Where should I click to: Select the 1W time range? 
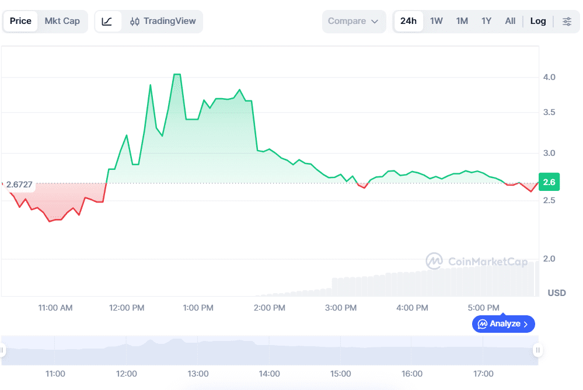point(437,22)
